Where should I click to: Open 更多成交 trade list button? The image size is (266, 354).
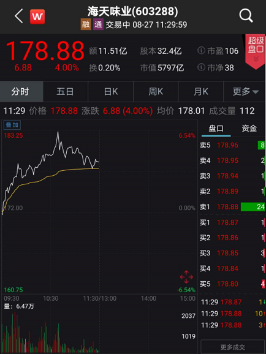click(232, 347)
